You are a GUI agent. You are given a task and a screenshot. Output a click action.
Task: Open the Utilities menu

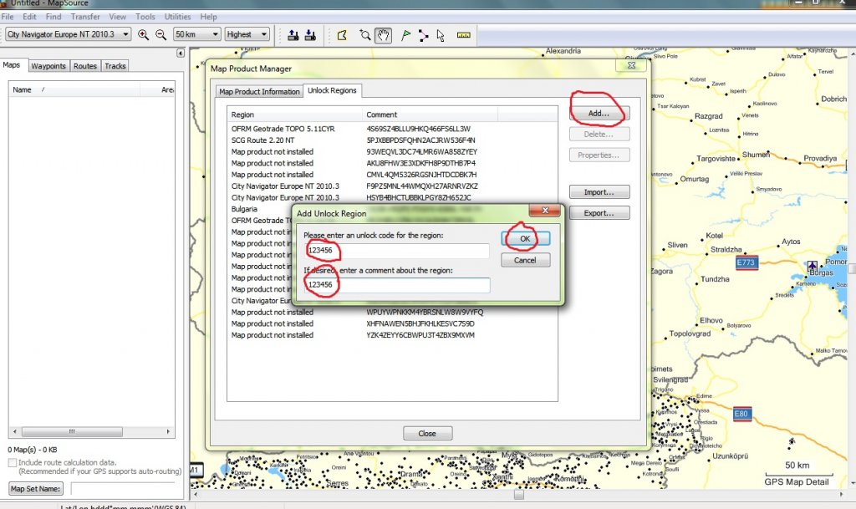[178, 17]
